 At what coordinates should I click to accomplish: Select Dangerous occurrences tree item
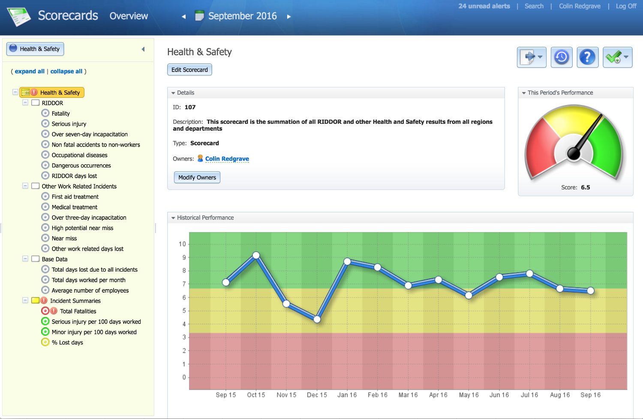click(x=81, y=165)
